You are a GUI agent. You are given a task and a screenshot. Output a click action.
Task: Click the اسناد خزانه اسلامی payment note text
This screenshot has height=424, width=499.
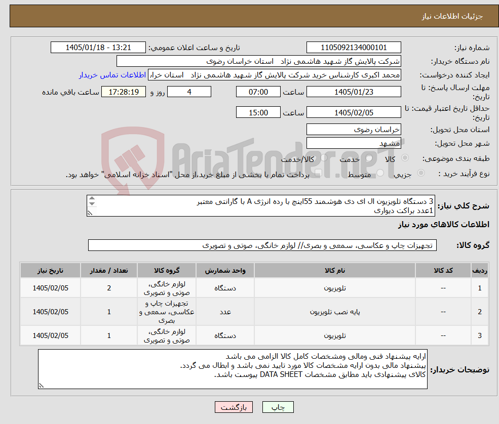point(187,175)
